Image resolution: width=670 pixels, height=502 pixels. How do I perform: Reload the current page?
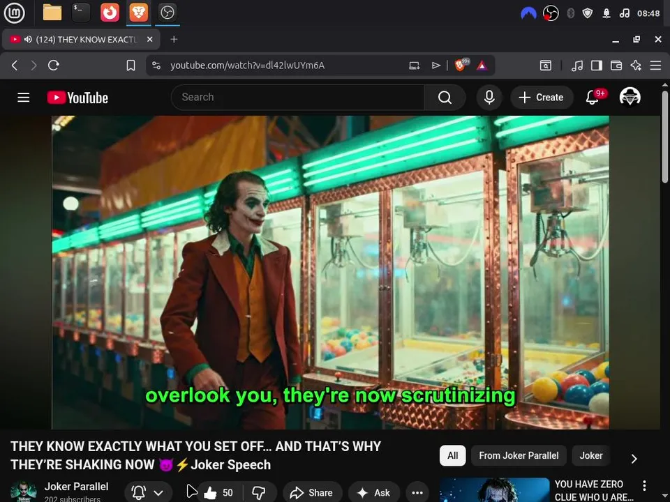point(54,66)
